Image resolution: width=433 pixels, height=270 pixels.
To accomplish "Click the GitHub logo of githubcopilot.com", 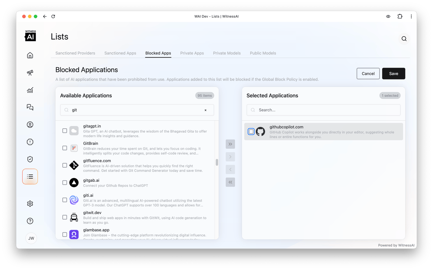I will pyautogui.click(x=260, y=131).
